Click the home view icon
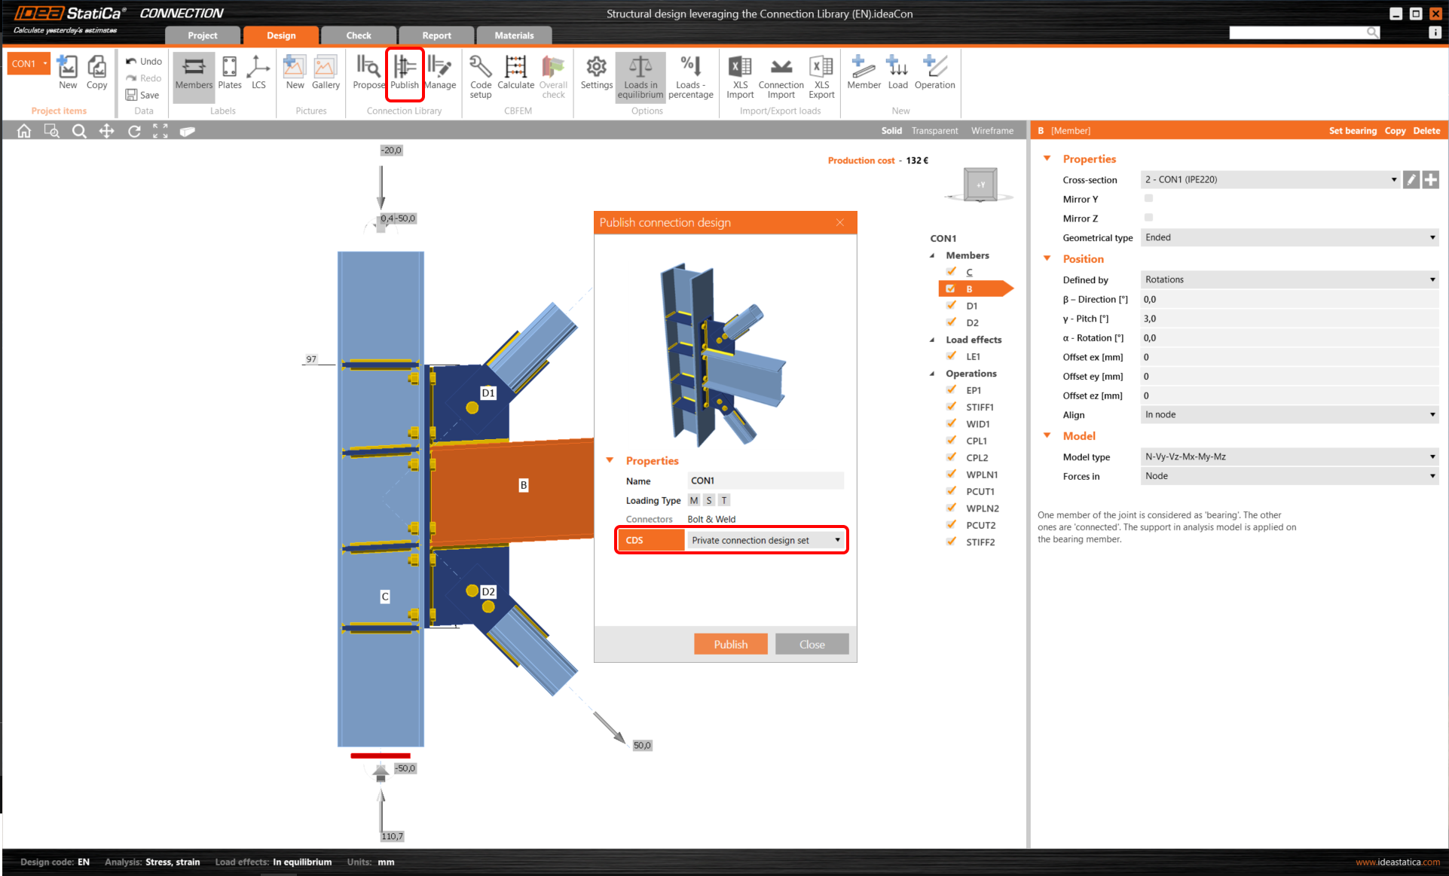The image size is (1449, 876). pyautogui.click(x=24, y=131)
